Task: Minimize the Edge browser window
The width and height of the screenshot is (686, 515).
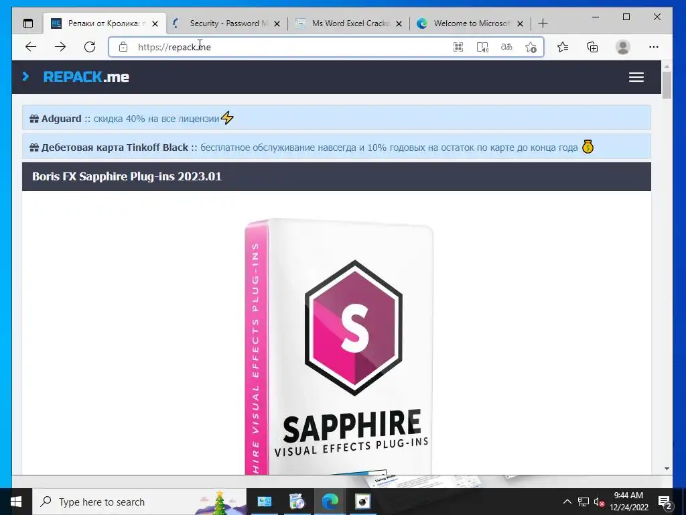Action: (x=596, y=17)
